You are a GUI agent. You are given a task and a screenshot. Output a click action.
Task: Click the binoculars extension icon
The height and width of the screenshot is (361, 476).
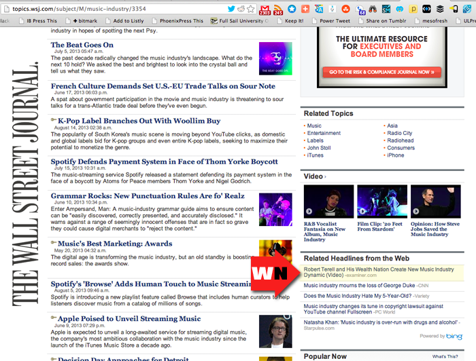(373, 9)
